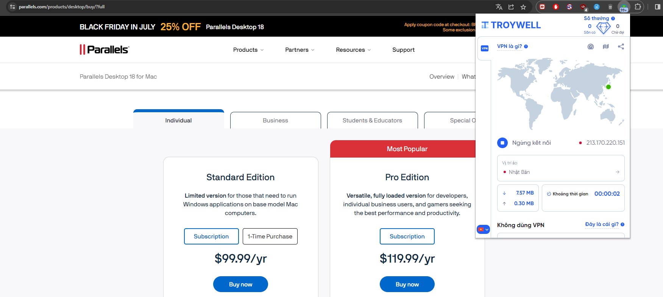This screenshot has height=297, width=663.
Task: Open the Vietnamese flag language dropdown
Action: click(x=483, y=229)
